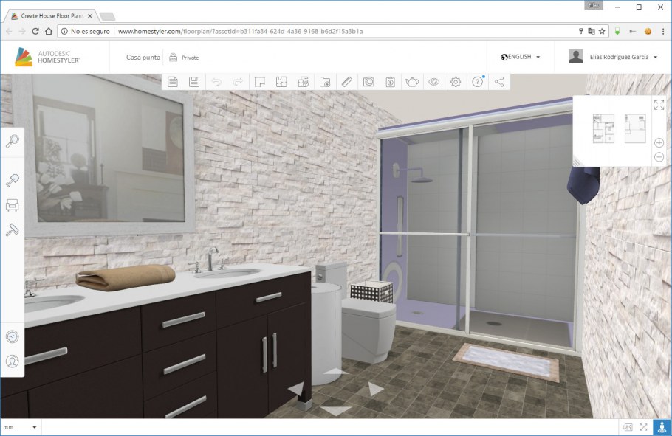The image size is (672, 436).
Task: Click the Help question mark button
Action: point(477,81)
